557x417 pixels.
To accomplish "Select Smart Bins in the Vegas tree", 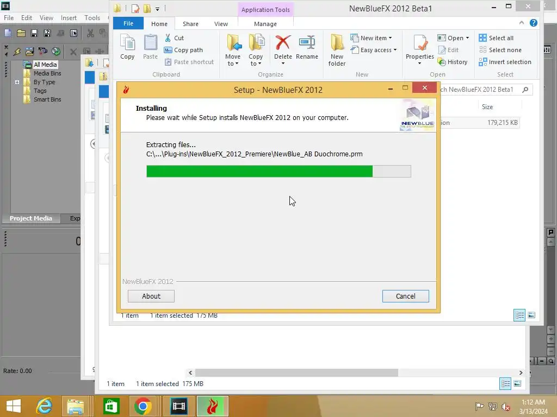I will point(47,100).
